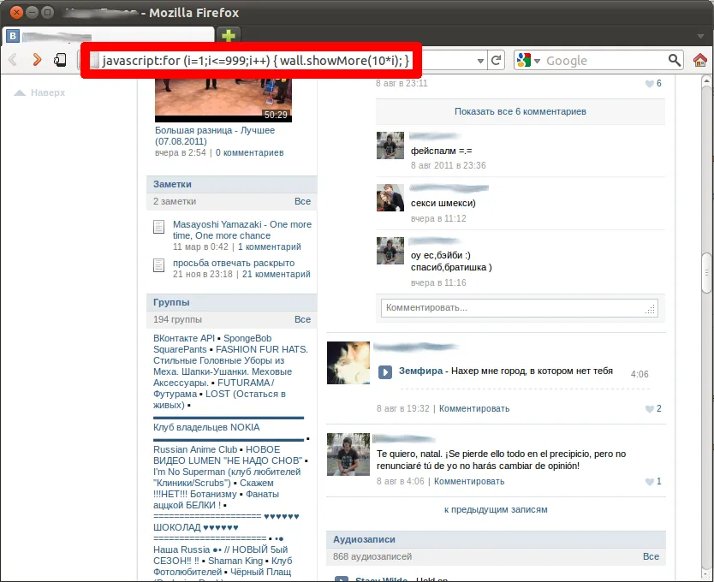Show all 6 comments link
The height and width of the screenshot is (582, 714).
pos(520,111)
